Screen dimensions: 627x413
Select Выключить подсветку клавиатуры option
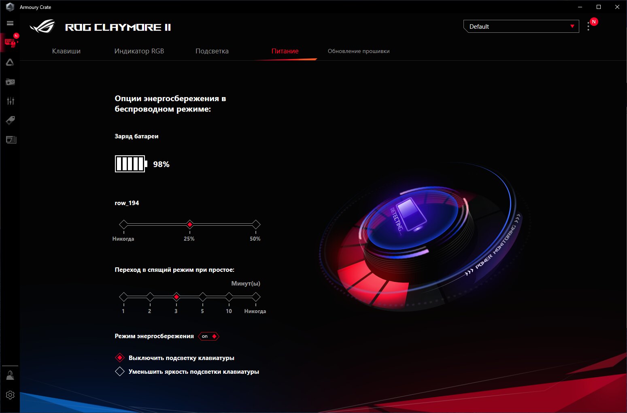pyautogui.click(x=120, y=358)
